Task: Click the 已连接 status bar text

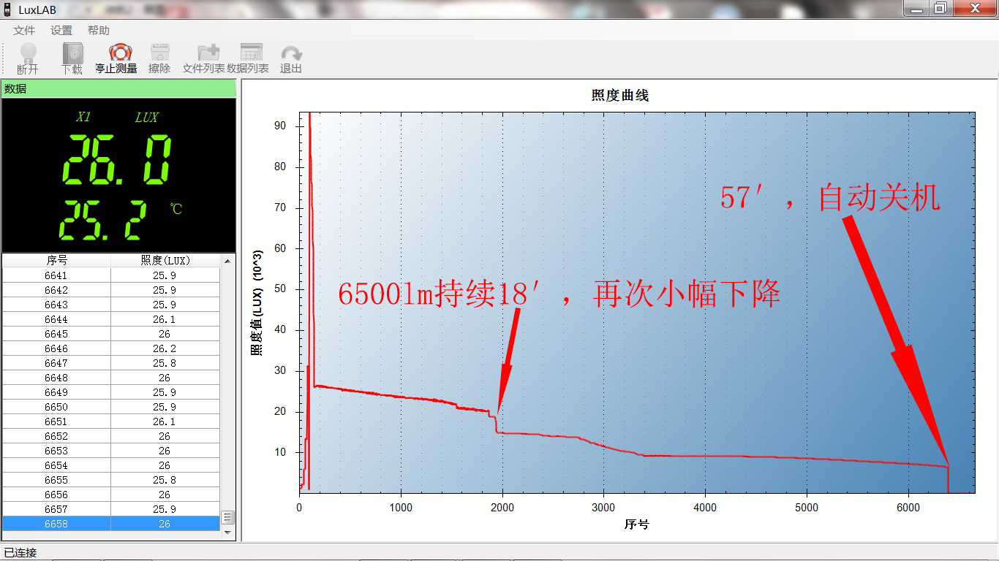Action: [20, 552]
